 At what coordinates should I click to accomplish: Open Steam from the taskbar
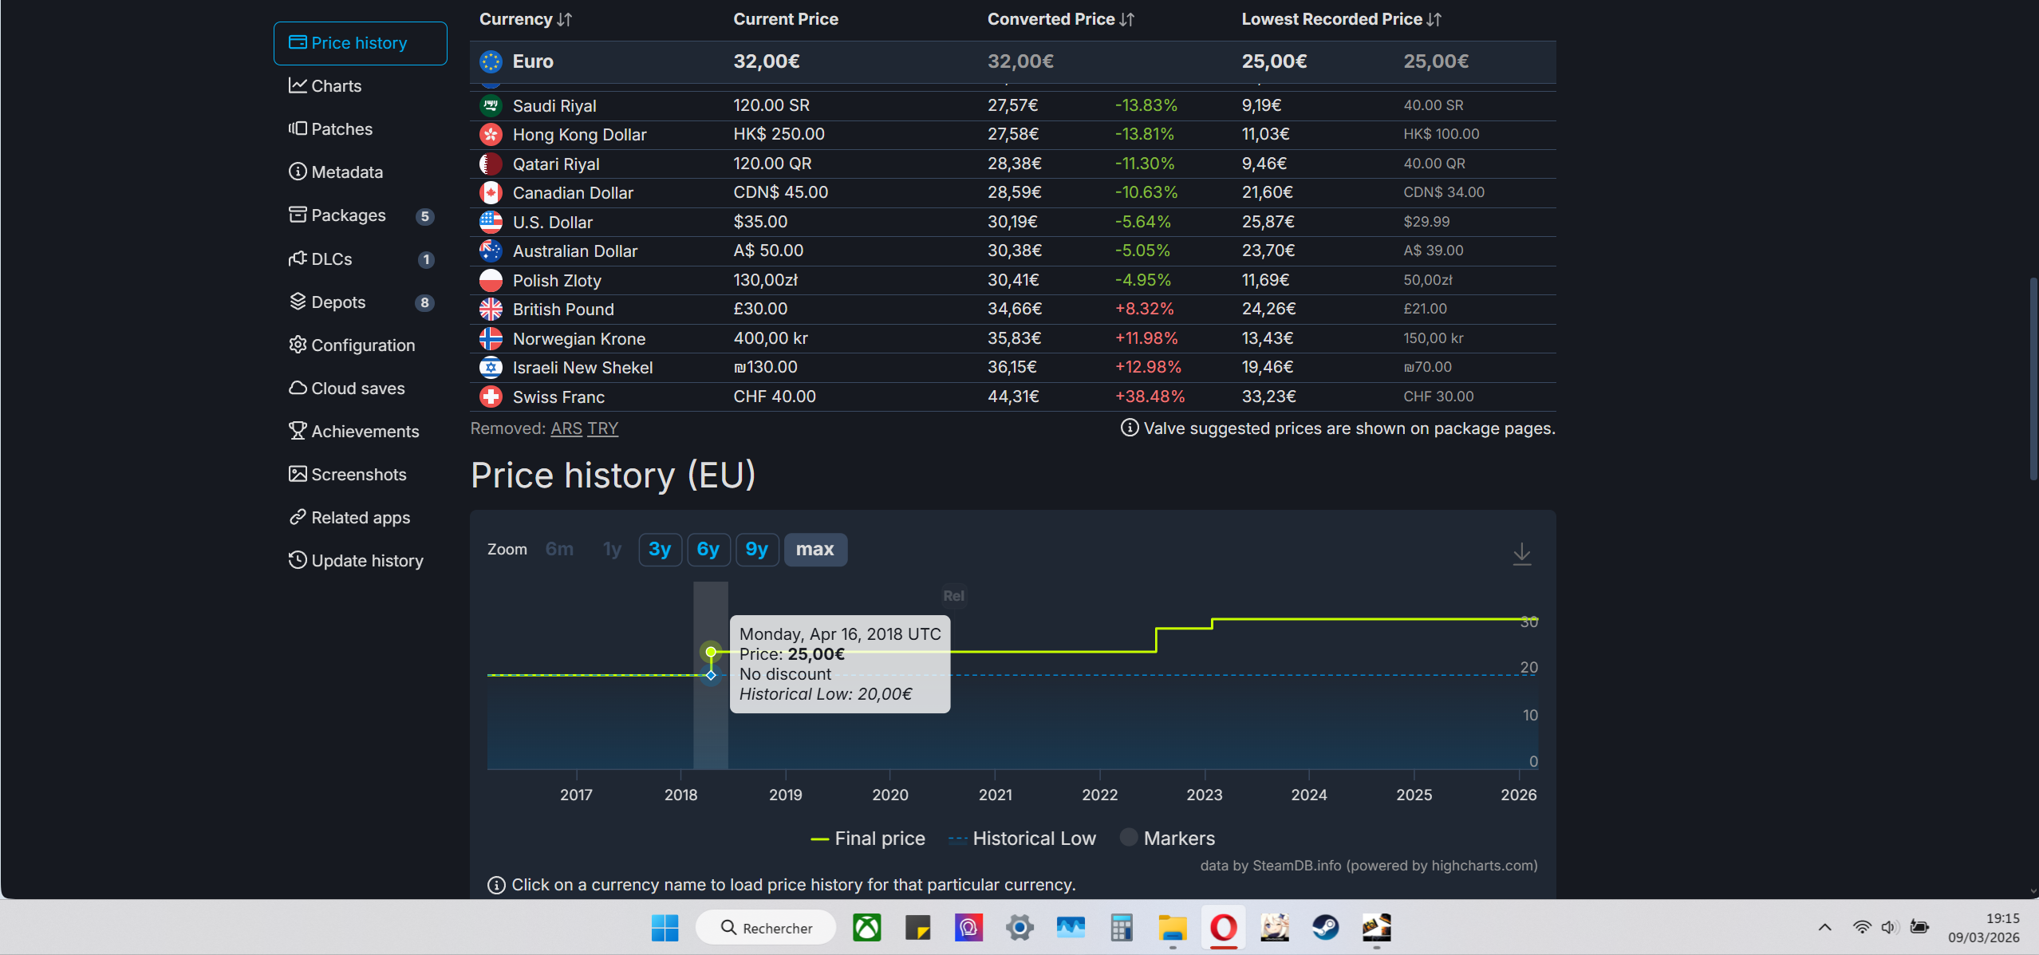[1325, 927]
